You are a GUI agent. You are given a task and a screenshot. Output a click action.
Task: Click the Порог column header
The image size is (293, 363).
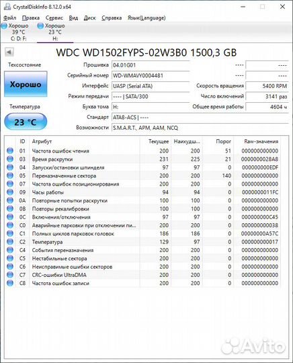[218, 141]
